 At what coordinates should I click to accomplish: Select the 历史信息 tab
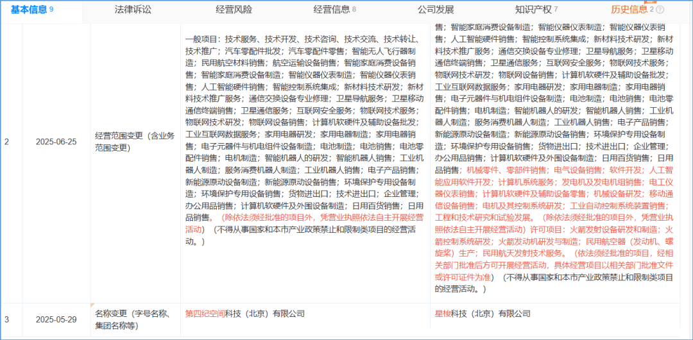[629, 10]
